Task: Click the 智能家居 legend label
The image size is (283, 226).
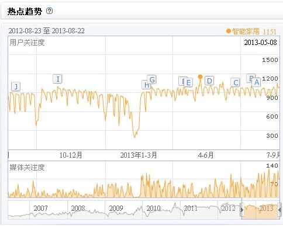Action: [246, 31]
